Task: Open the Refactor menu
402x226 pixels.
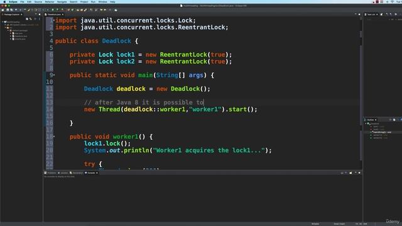Action: click(x=50, y=2)
